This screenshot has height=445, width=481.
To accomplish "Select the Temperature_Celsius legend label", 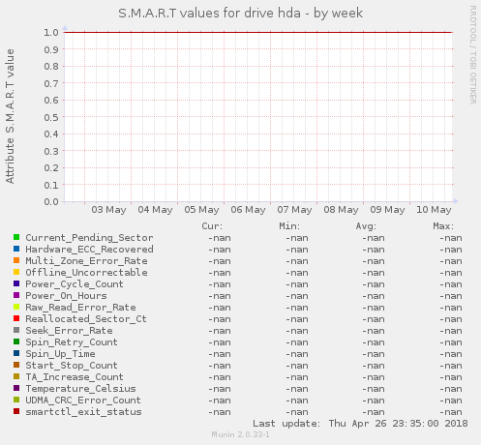I will click(80, 389).
